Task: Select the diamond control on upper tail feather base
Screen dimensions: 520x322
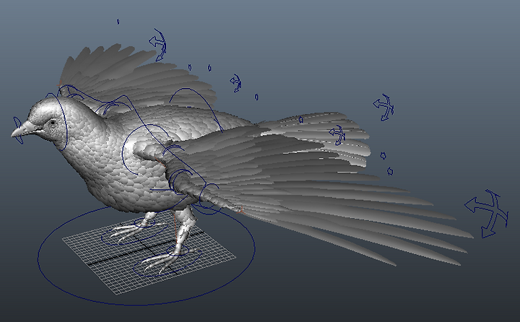Action: [x=300, y=120]
